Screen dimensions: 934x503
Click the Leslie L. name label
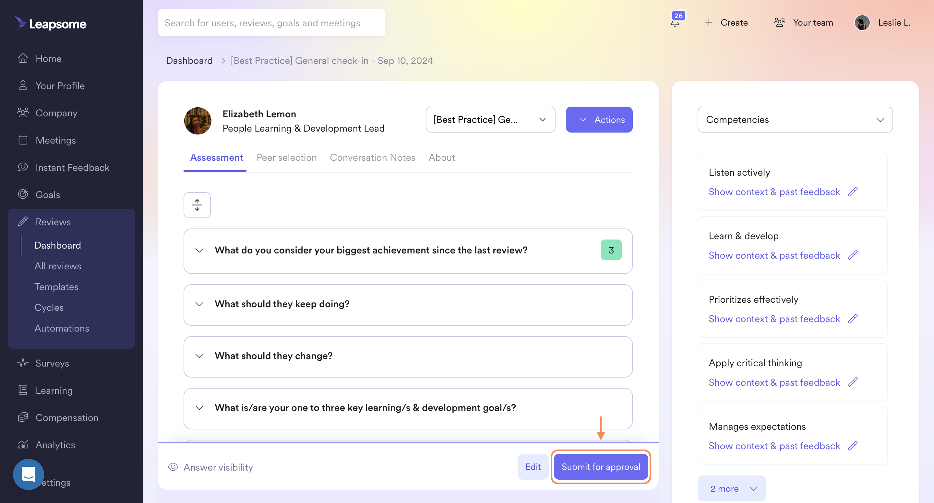(x=894, y=22)
